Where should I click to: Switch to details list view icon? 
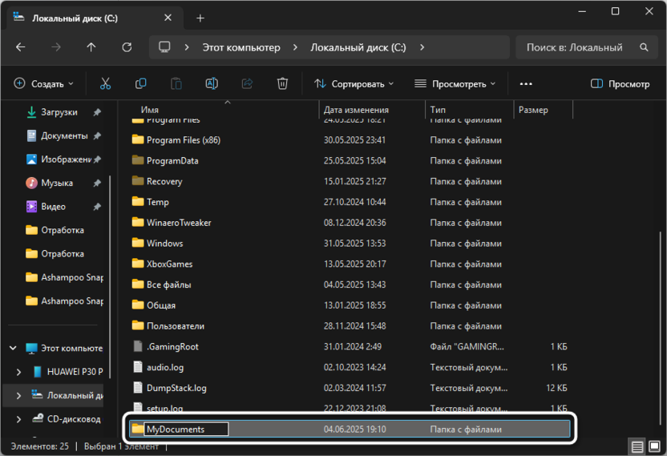point(636,446)
